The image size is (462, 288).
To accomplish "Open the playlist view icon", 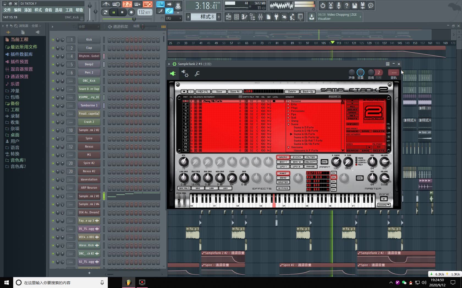I will click(229, 17).
